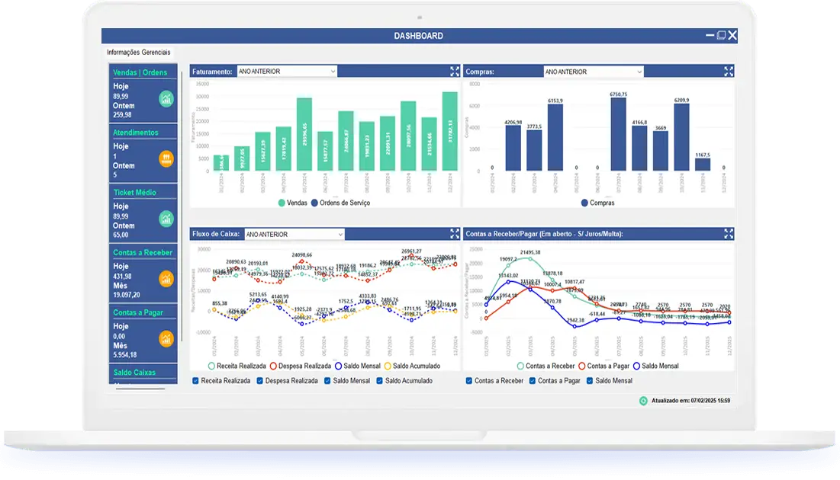840x480 pixels.
Task: Click the orange Contas a Receber icon
Action: click(x=166, y=279)
